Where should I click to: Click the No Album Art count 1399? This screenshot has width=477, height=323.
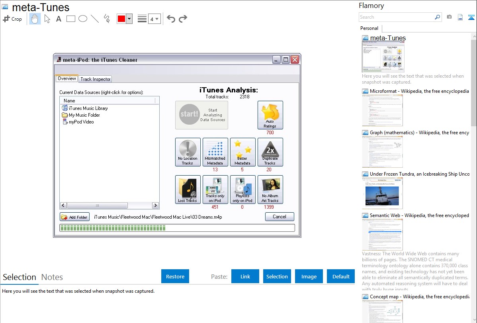pyautogui.click(x=269, y=207)
